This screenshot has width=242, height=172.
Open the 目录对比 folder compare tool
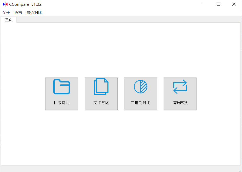point(62,94)
